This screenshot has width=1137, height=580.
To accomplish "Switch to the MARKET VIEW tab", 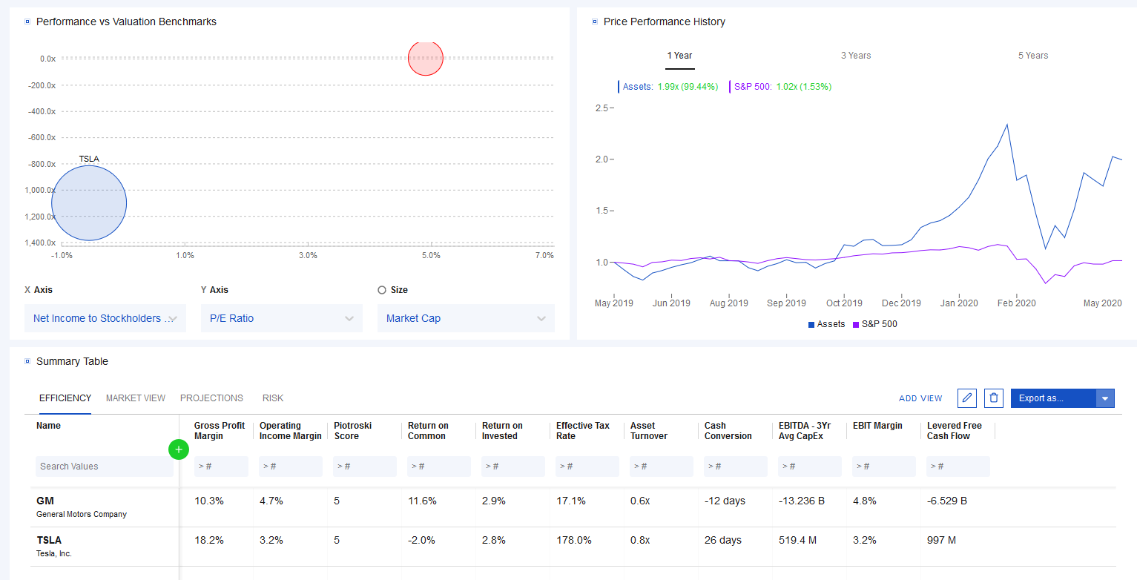I will point(136,398).
